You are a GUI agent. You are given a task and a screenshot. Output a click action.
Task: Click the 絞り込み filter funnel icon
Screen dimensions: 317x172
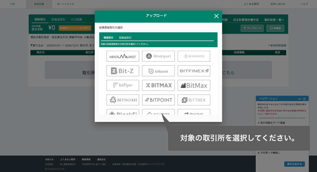[32, 46]
